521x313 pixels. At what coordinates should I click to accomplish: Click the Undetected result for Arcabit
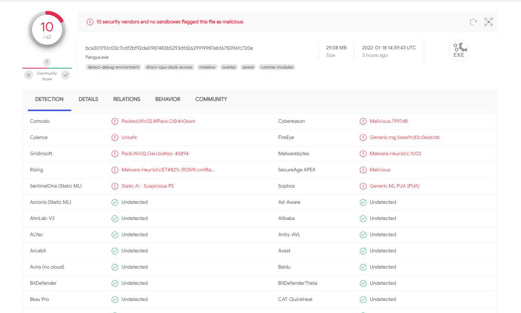(134, 251)
